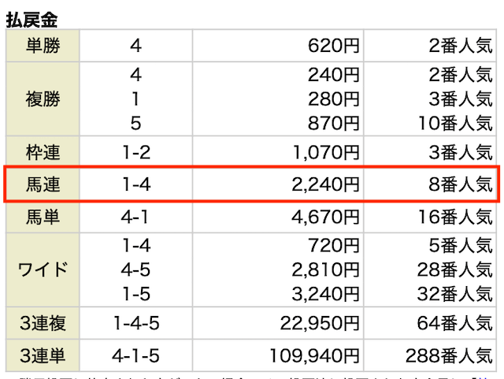Click the 4-1-5 combination number
The image size is (504, 379).
[x=135, y=356]
